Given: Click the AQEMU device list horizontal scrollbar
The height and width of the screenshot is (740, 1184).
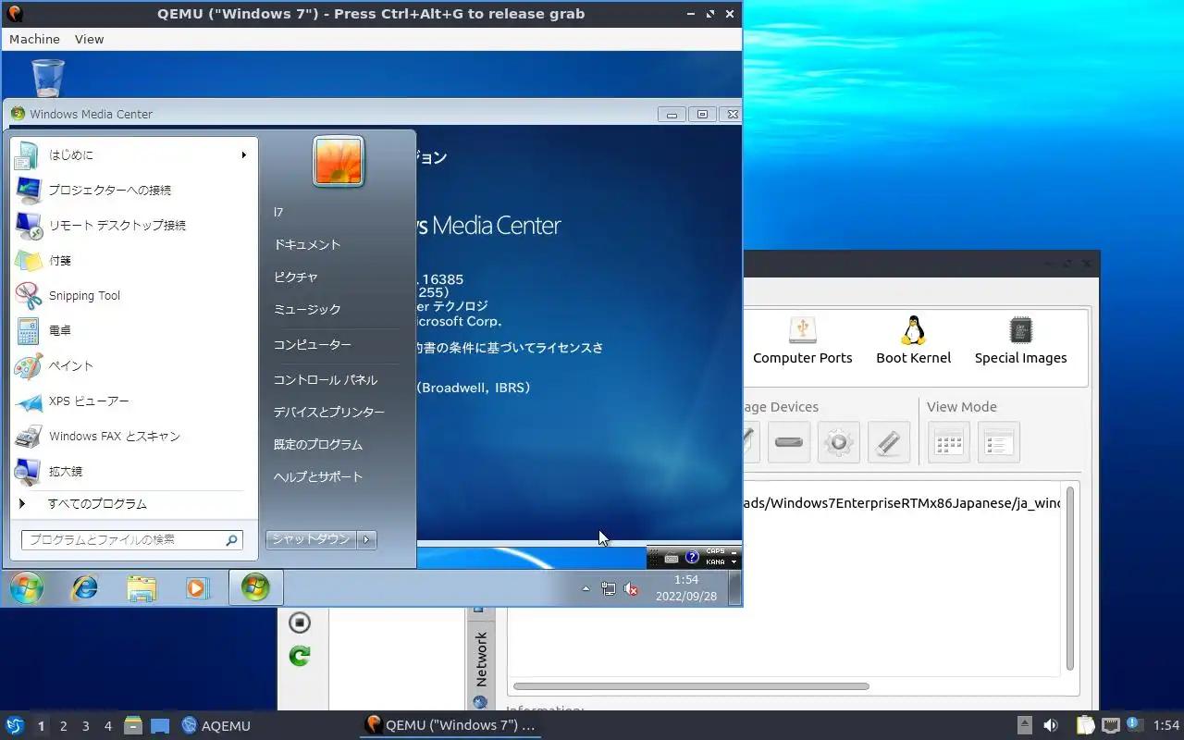Looking at the screenshot, I should click(691, 686).
